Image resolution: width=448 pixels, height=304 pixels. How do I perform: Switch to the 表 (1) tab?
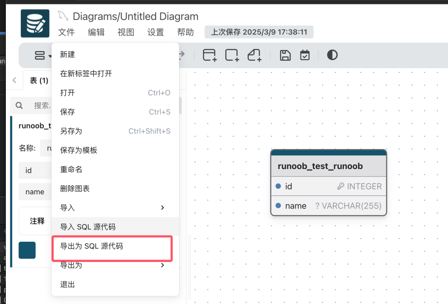click(x=39, y=81)
